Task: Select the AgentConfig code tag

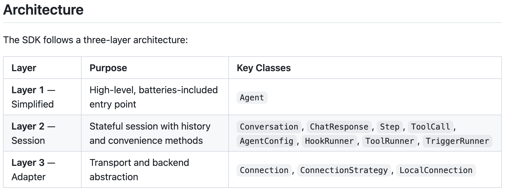Action: click(266, 141)
